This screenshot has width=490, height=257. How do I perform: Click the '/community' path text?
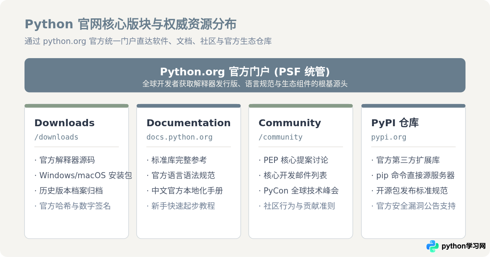tap(281, 137)
